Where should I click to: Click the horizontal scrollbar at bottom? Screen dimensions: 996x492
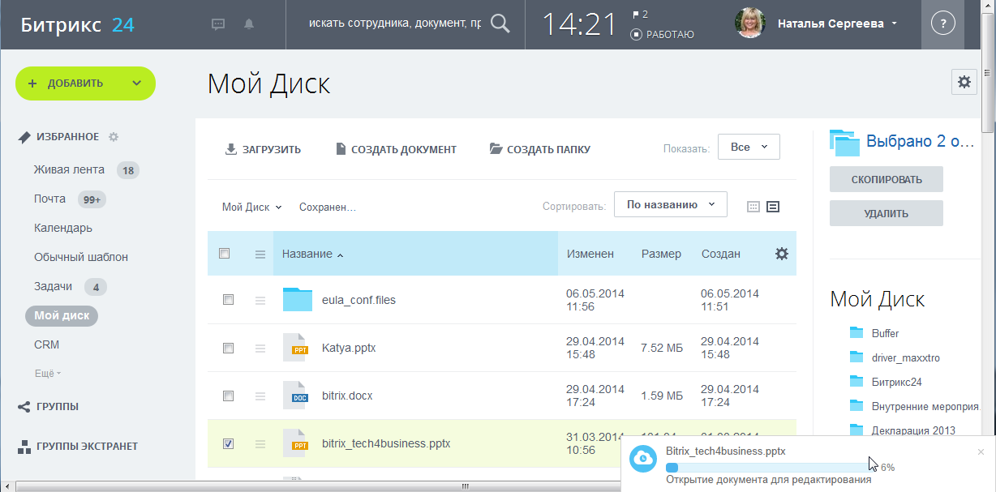[x=465, y=486]
